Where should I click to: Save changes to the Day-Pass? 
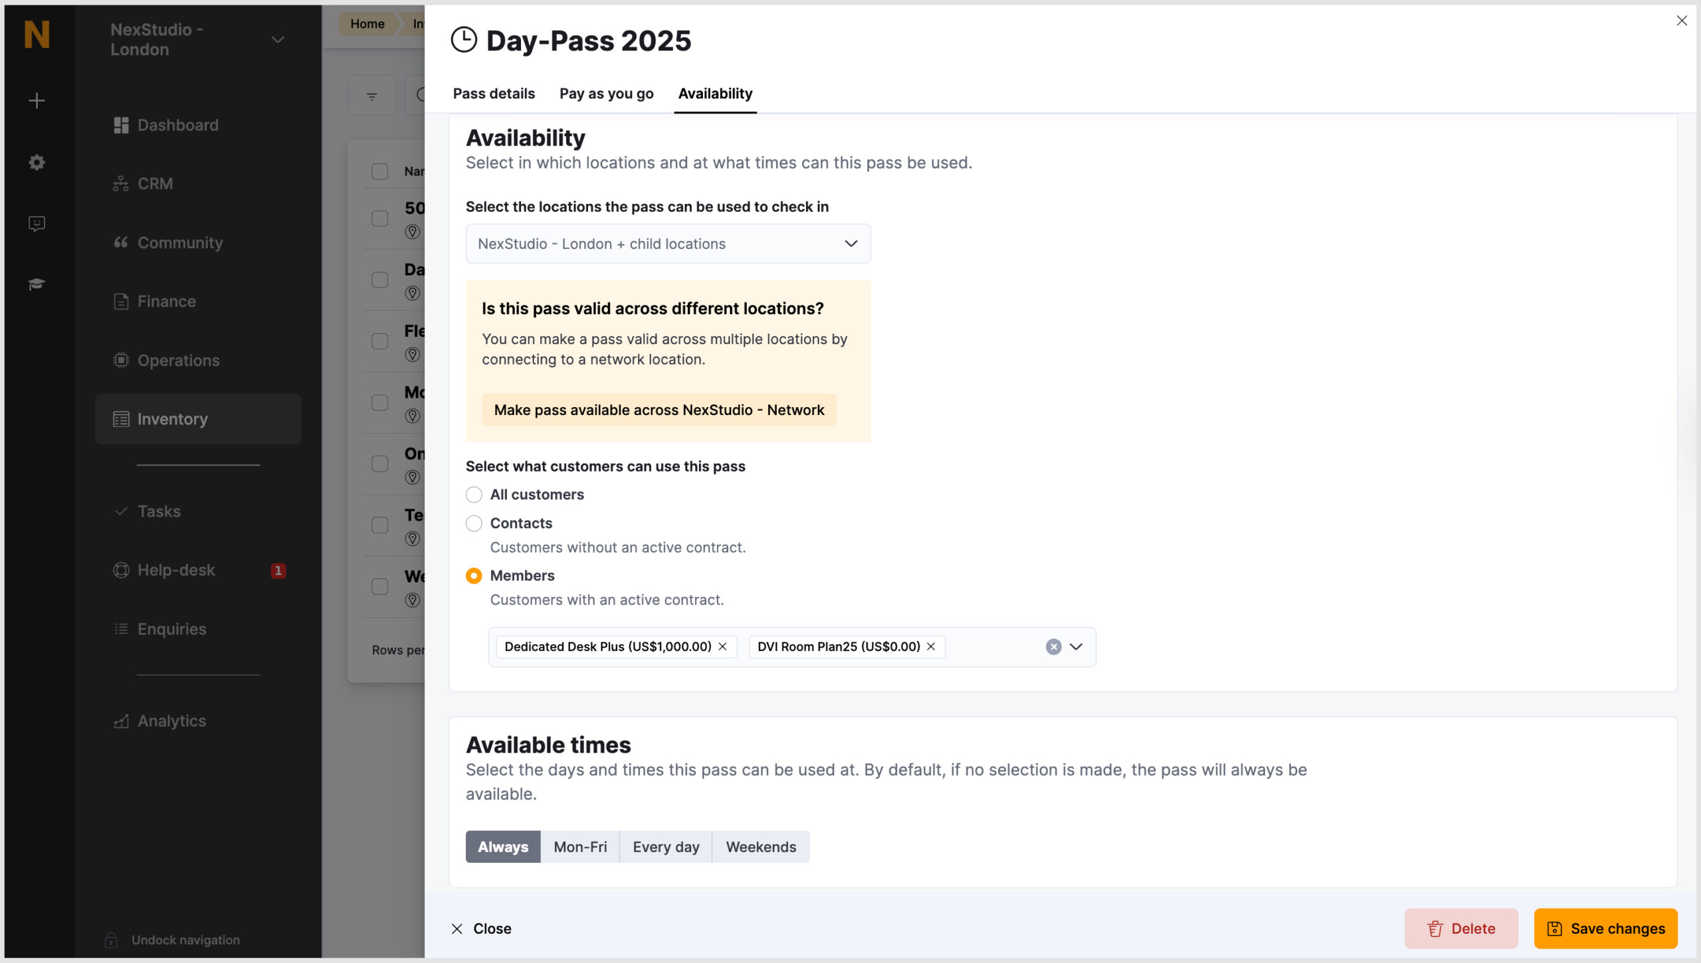(x=1605, y=928)
